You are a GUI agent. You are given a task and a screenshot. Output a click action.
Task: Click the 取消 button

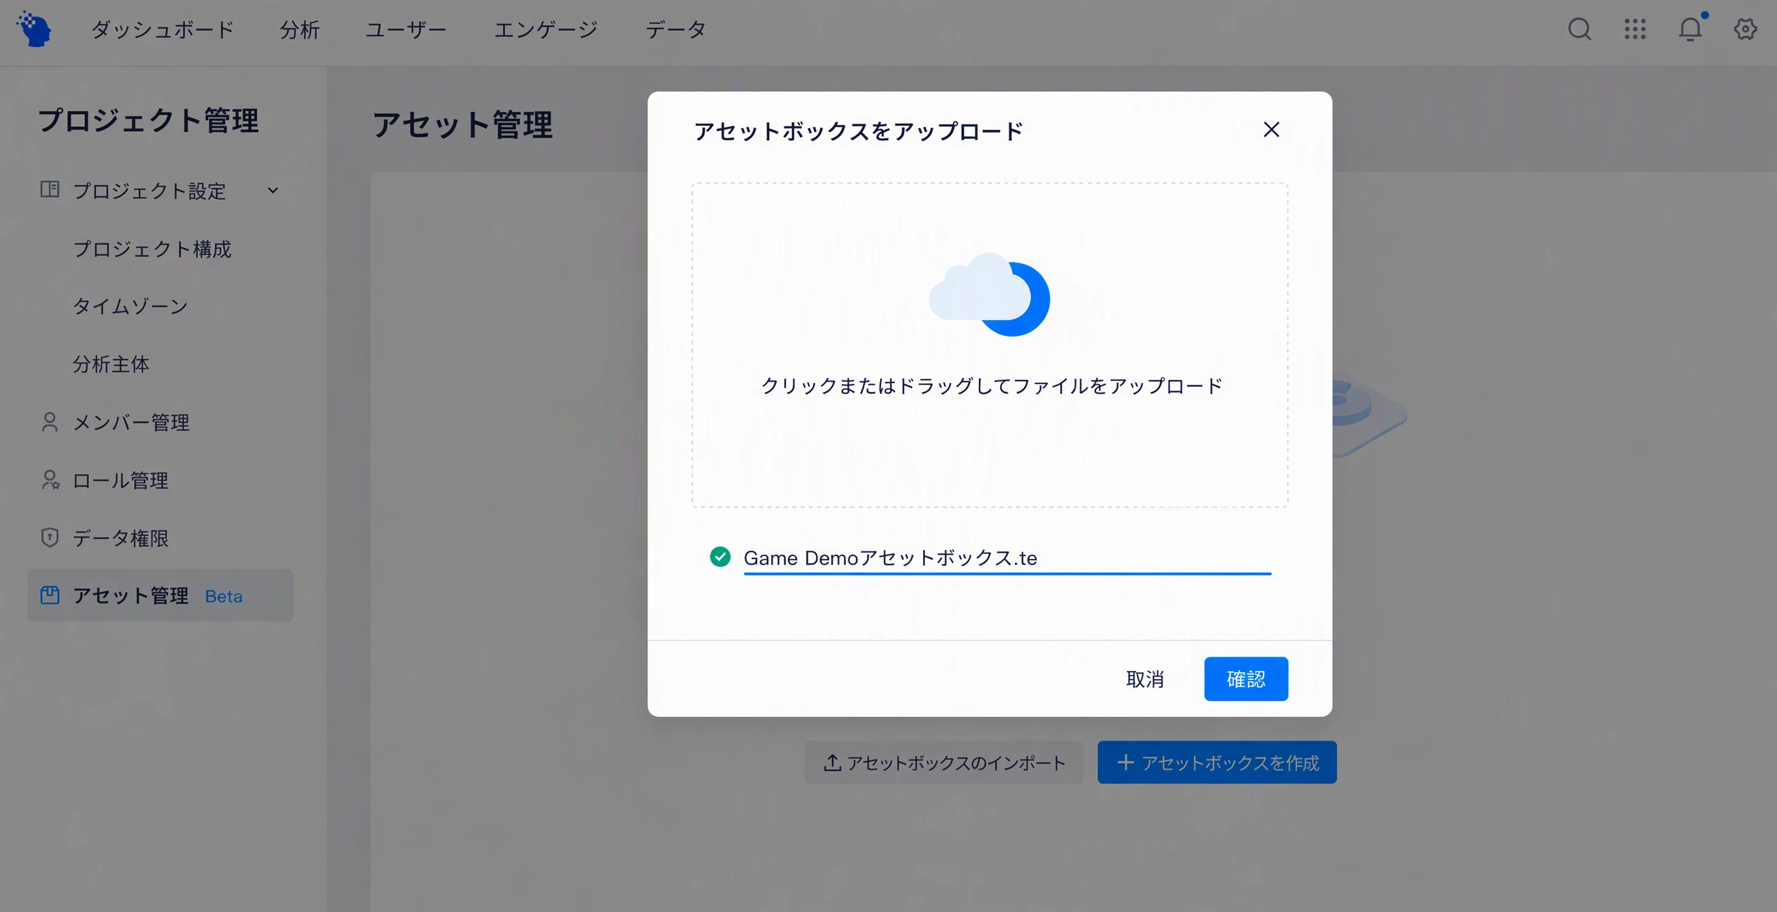click(1145, 678)
